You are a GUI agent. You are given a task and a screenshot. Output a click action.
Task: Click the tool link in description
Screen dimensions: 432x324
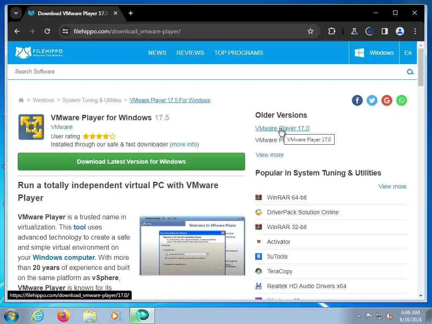pyautogui.click(x=80, y=227)
